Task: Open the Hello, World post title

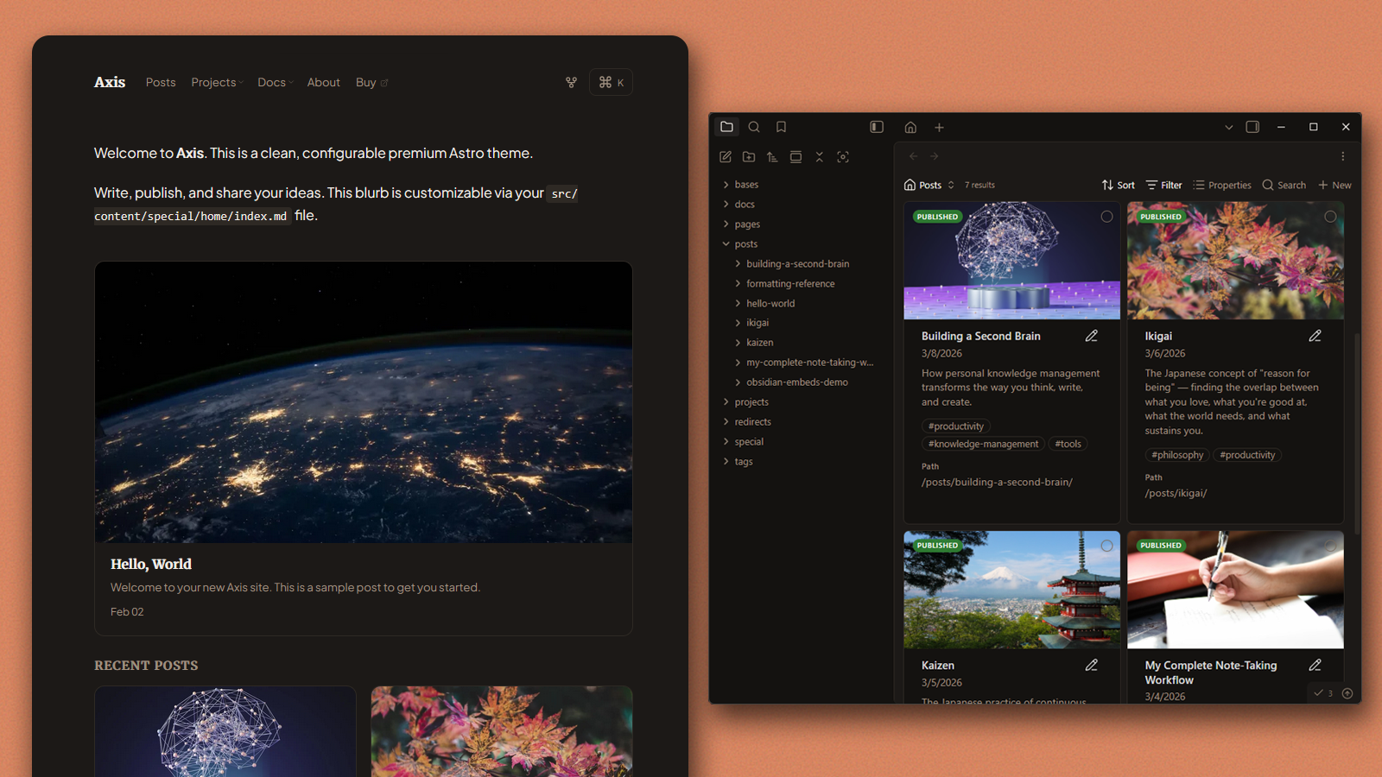Action: [x=151, y=564]
